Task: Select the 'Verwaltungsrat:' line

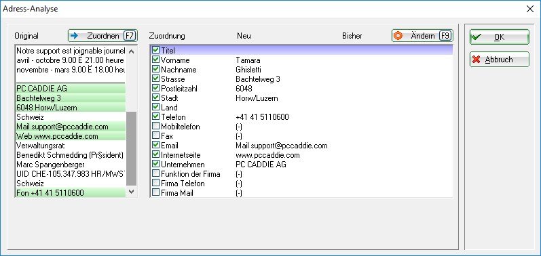Action: click(x=71, y=146)
